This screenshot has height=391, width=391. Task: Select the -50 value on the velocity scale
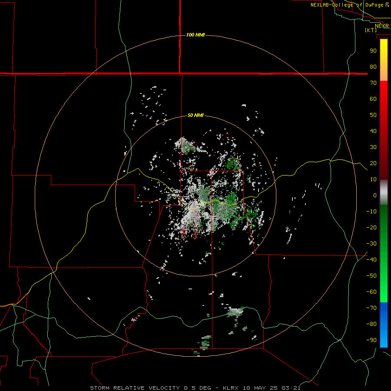[371, 276]
